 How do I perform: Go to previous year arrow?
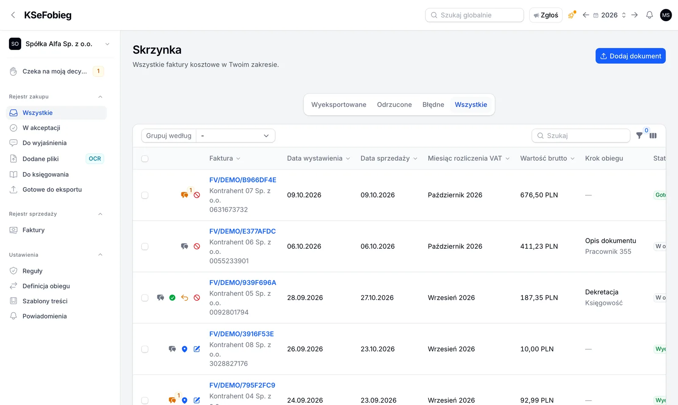point(586,15)
